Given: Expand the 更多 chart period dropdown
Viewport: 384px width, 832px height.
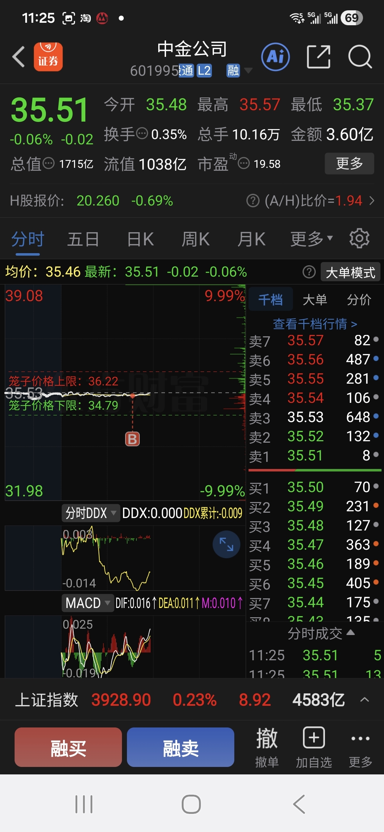Looking at the screenshot, I should click(x=311, y=239).
